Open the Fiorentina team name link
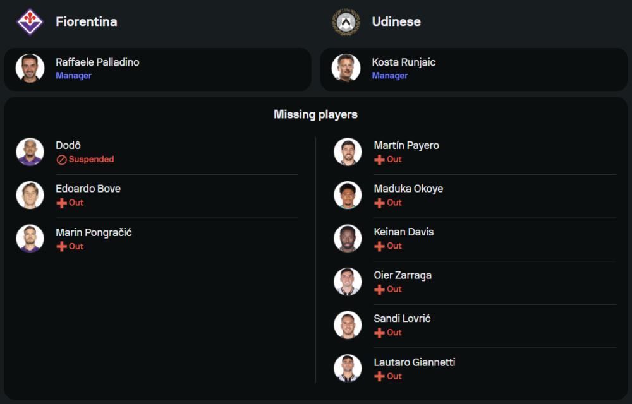The image size is (632, 404). (86, 21)
